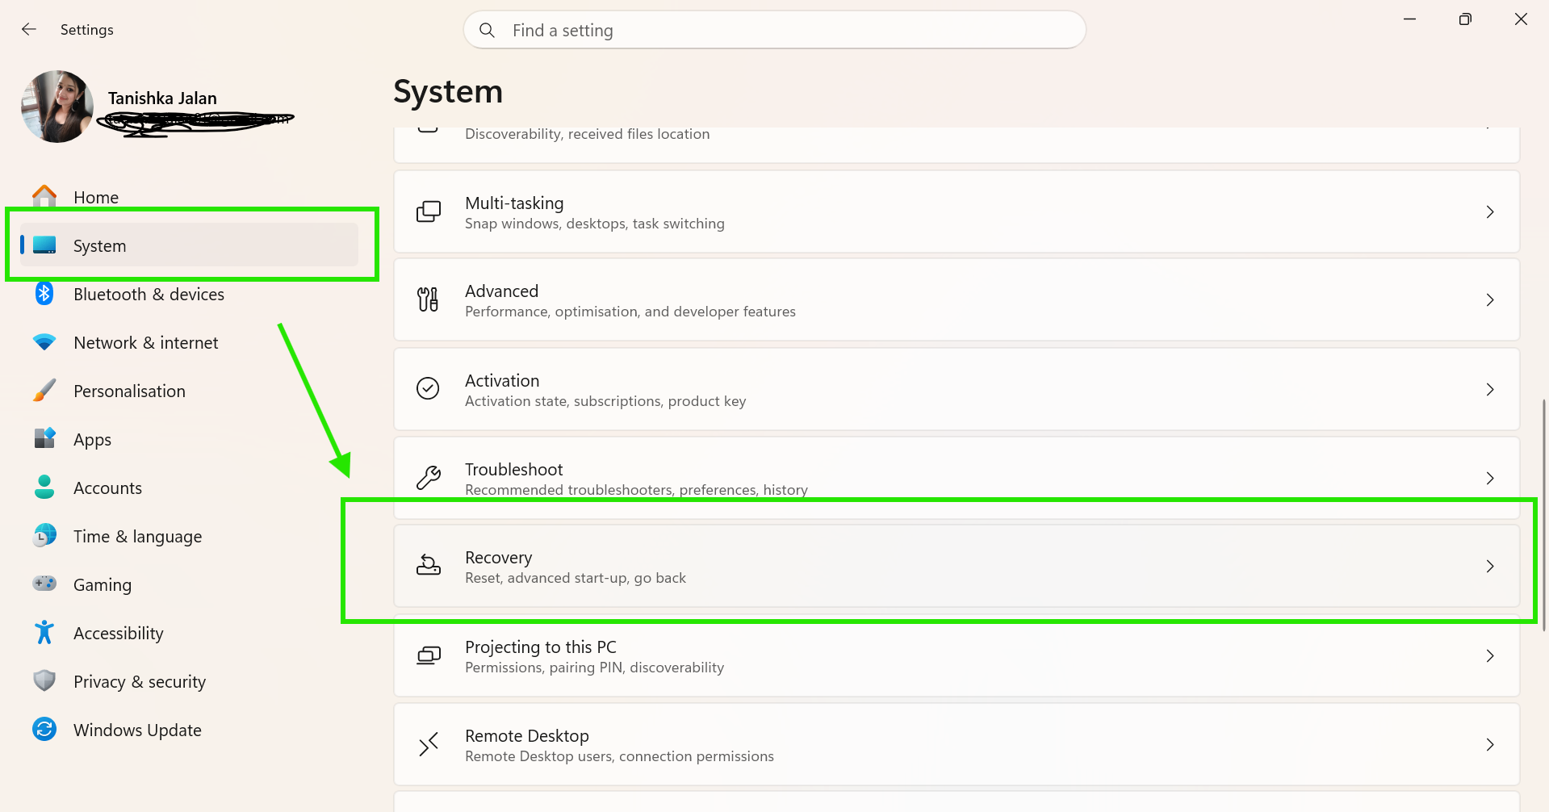This screenshot has height=812, width=1549.
Task: Click the search magnifier icon
Action: coord(487,31)
